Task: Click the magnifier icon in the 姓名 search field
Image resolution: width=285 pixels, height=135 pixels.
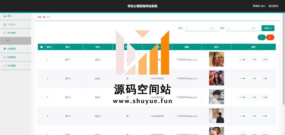Action: point(187,28)
